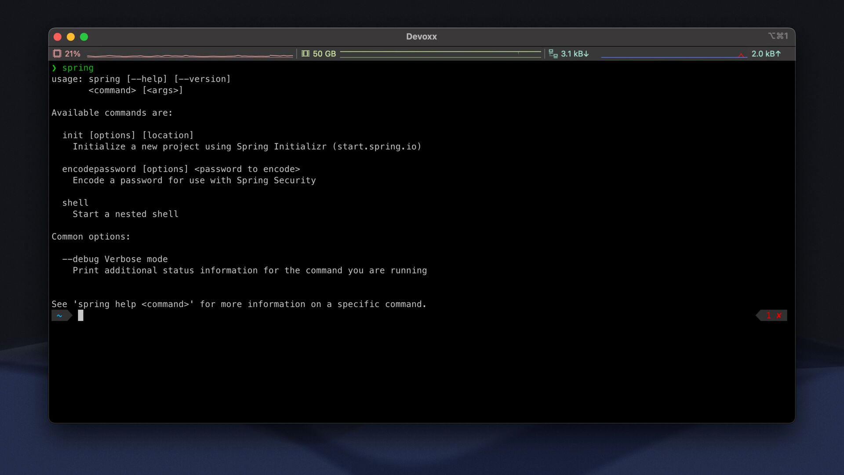Click the Devoxx window title
The height and width of the screenshot is (475, 844).
(421, 37)
